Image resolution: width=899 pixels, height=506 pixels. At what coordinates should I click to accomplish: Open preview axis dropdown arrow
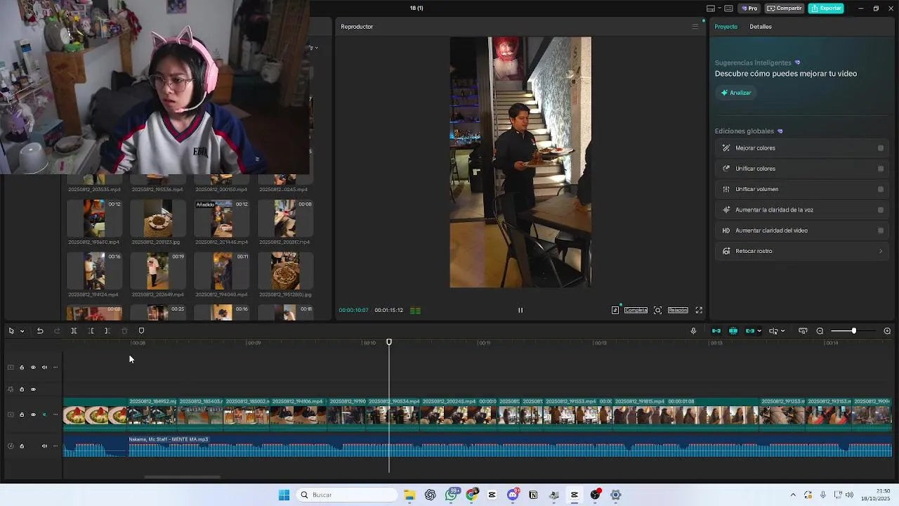[x=782, y=331]
